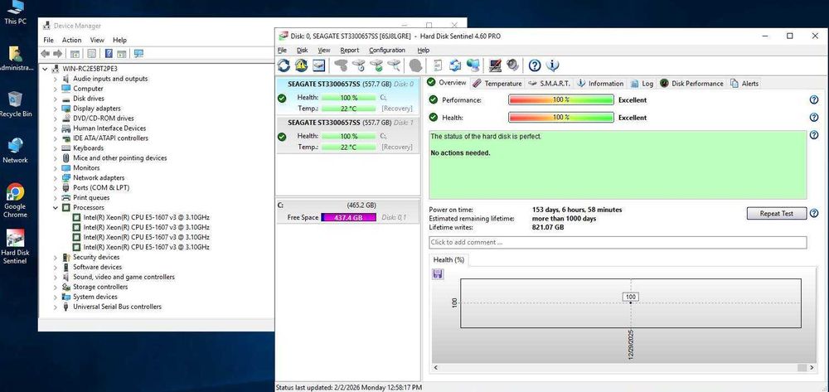The height and width of the screenshot is (392, 829).
Task: Open Google Chrome desktop icon
Action: coord(15,201)
